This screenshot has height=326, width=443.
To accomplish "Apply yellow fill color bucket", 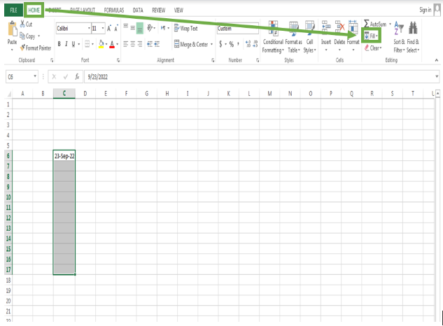I will tap(101, 44).
